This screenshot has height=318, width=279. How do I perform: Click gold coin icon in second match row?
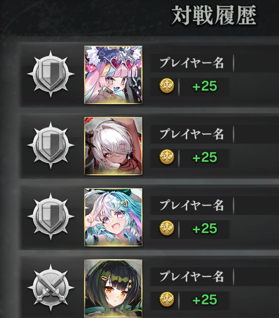click(x=167, y=157)
